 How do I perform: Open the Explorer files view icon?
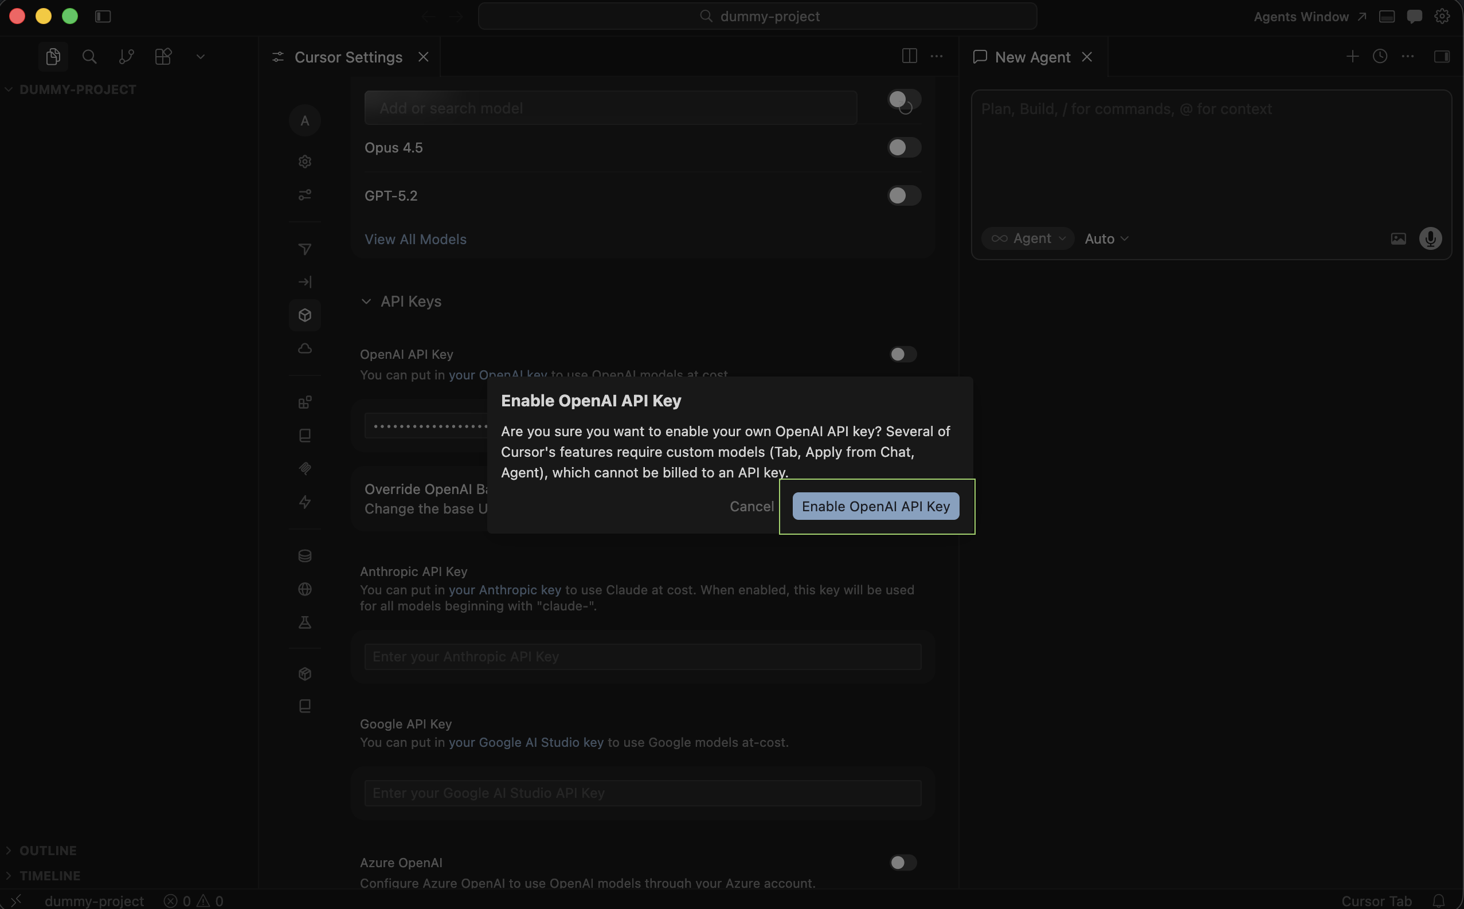pos(53,57)
